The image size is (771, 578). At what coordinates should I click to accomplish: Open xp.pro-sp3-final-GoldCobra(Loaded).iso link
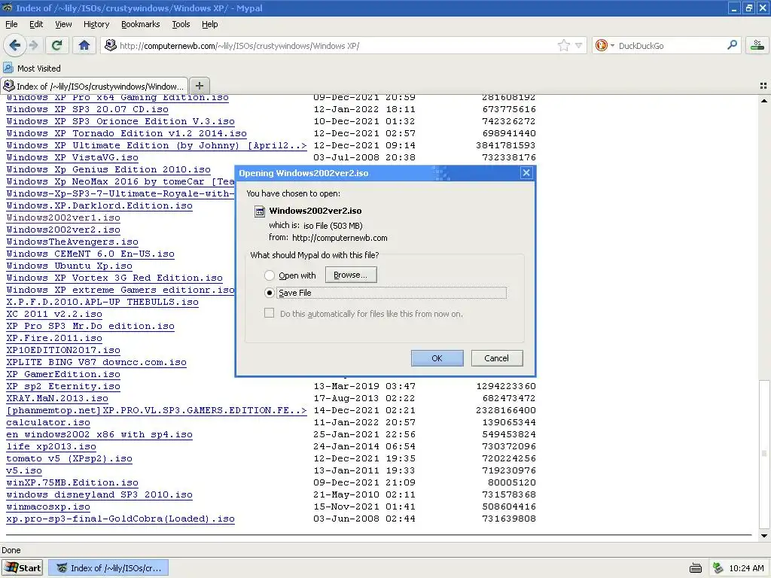pyautogui.click(x=120, y=519)
